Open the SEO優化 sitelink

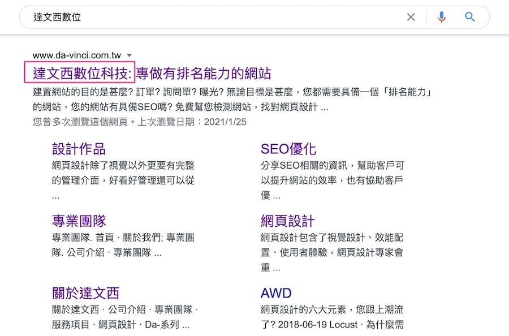point(288,149)
